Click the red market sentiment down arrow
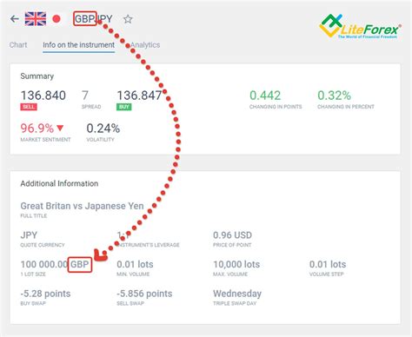Viewport: 412px width, 337px height. 60,128
